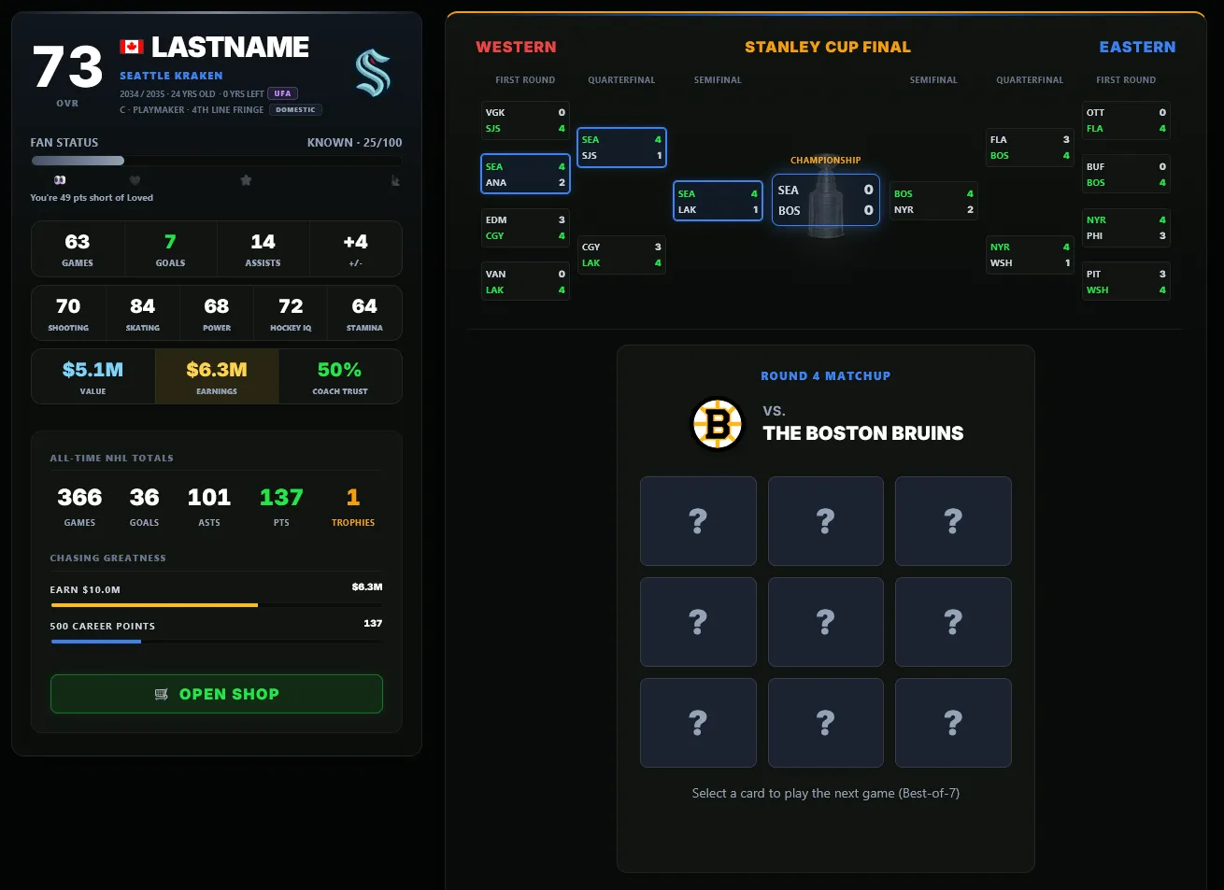Open the PIT vs WSH first round matchup
Screen dimensions: 1224x890
tap(1126, 282)
